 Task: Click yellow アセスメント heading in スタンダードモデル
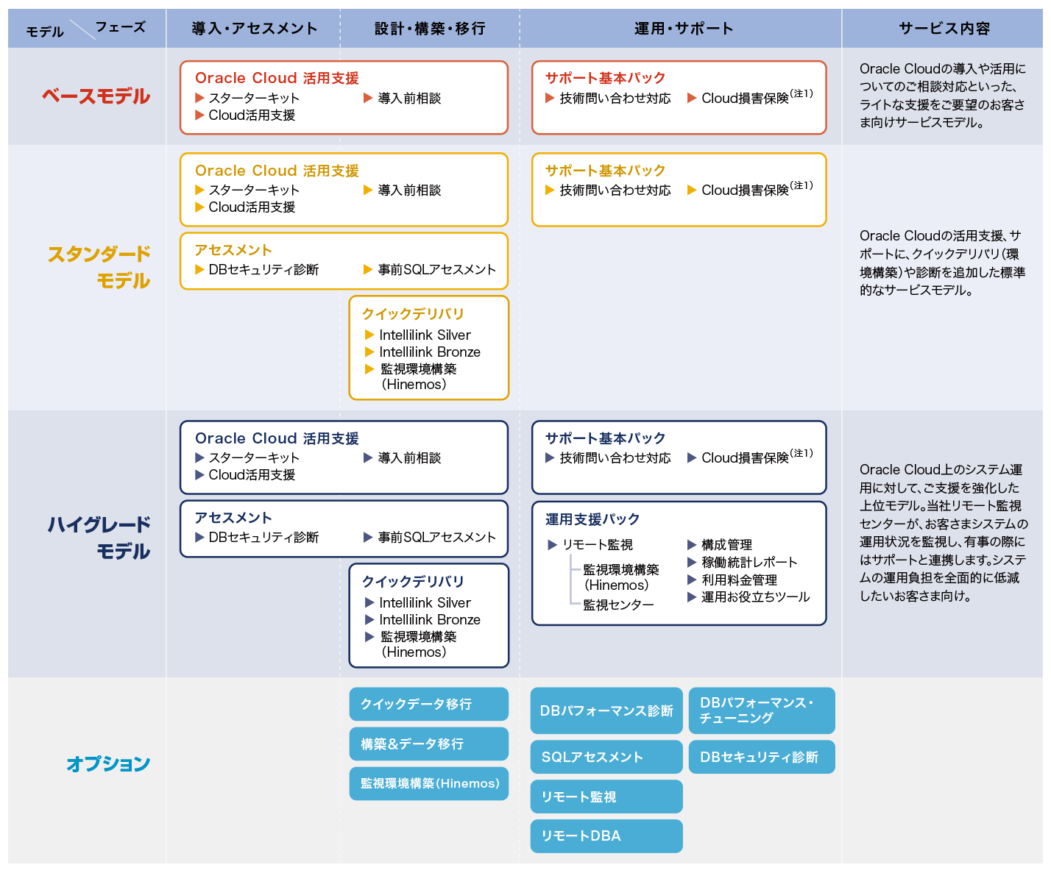233,250
